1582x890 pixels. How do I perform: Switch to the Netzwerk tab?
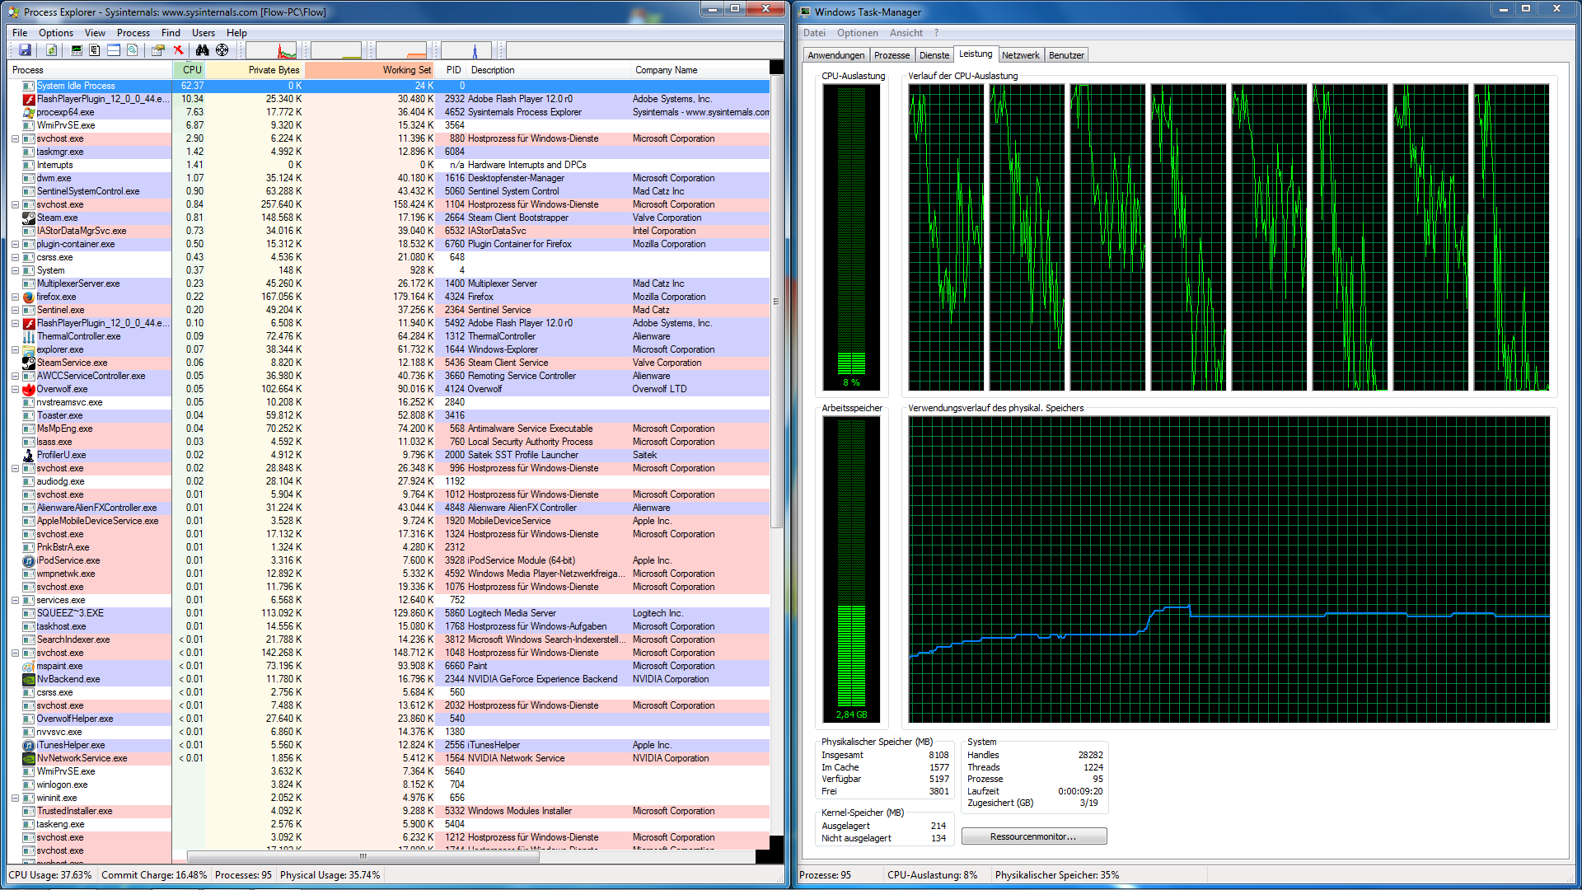point(1020,55)
